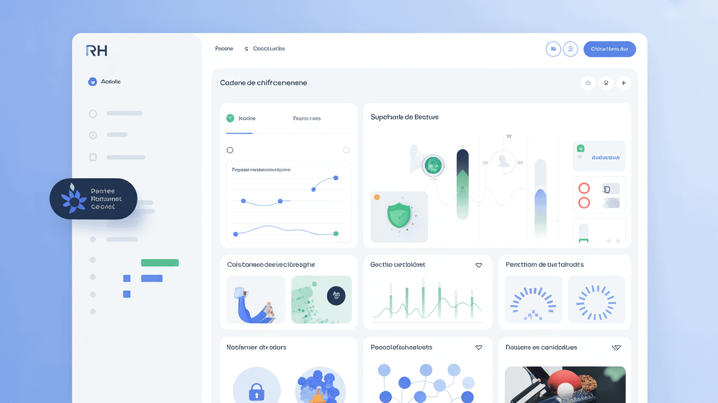Click the dark green vertical slider bar
718x403 pixels.
[x=462, y=183]
